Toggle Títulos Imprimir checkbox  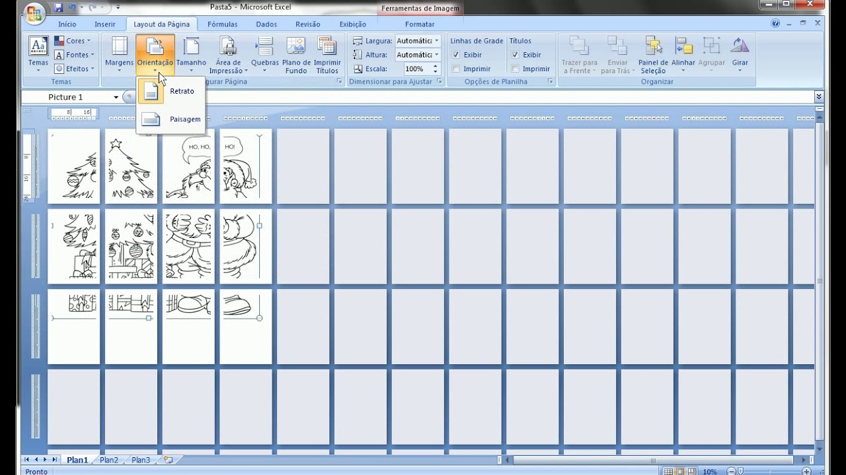coord(515,69)
